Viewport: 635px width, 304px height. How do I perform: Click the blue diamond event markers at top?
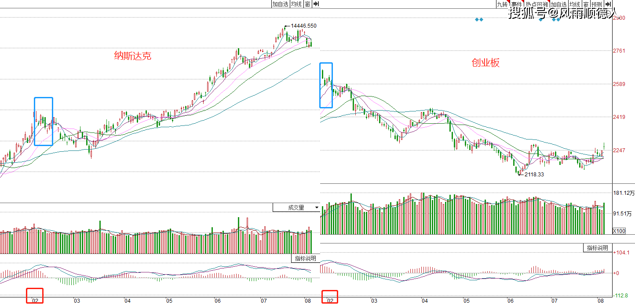pos(479,20)
